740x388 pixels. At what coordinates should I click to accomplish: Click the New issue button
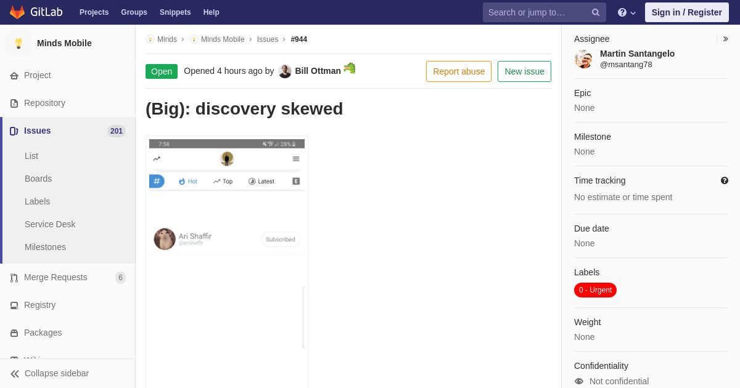coord(524,71)
